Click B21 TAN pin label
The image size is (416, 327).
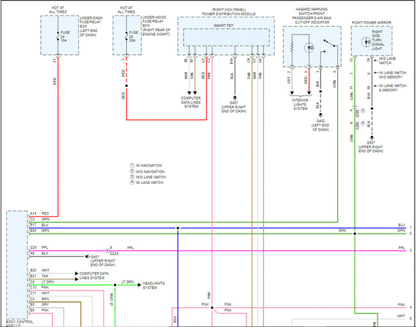pyautogui.click(x=39, y=276)
